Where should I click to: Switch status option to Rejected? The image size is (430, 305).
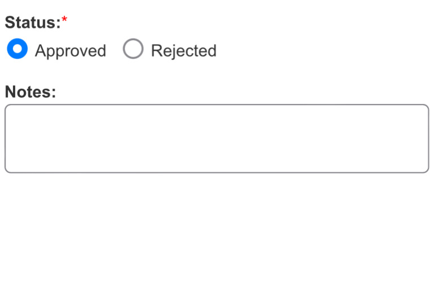tap(133, 50)
